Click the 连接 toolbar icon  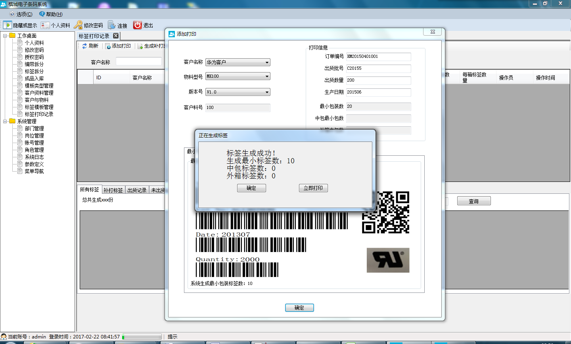[x=112, y=25]
